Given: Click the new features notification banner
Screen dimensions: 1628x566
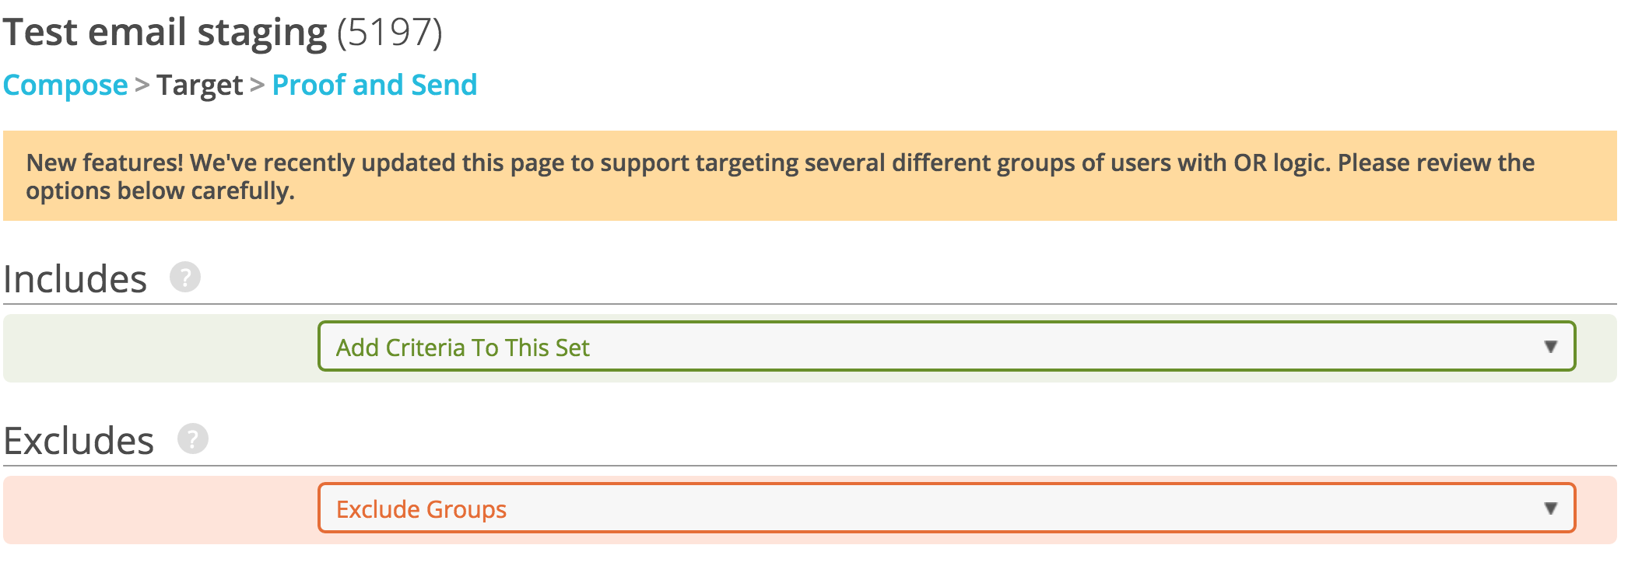Looking at the screenshot, I should [x=814, y=174].
